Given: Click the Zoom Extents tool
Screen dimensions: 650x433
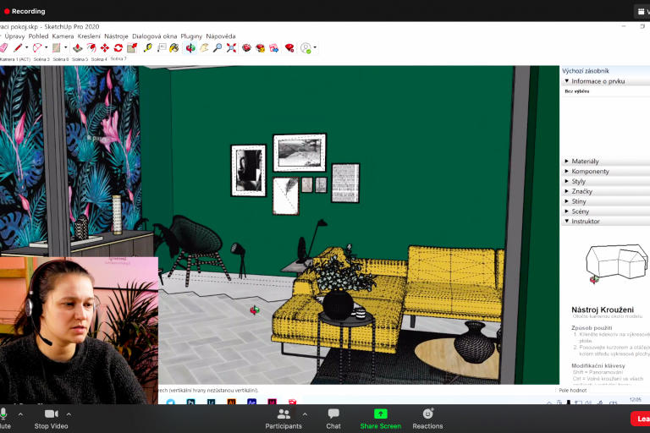Looking at the screenshot, I should (x=231, y=48).
